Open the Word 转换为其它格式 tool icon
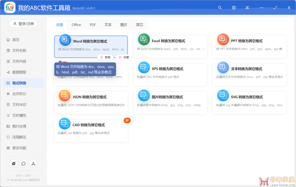Screen dimensions: 296x187 [x=64, y=41]
